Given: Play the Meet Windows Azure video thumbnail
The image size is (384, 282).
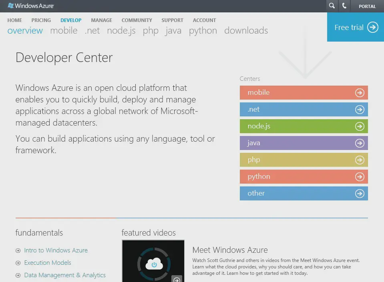Looking at the screenshot, I should (153, 262).
